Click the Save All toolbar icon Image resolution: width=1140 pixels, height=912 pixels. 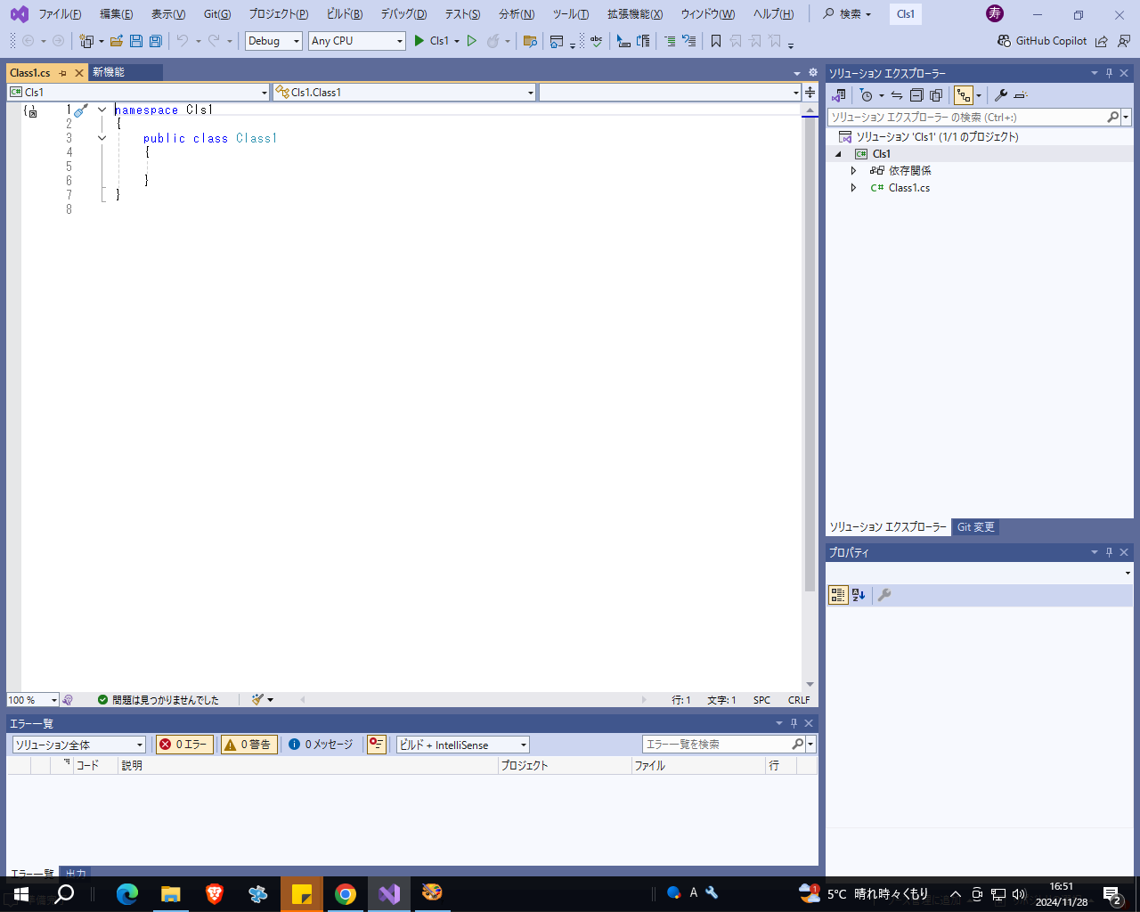tap(156, 41)
